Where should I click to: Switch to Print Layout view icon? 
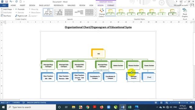tap(161, 103)
